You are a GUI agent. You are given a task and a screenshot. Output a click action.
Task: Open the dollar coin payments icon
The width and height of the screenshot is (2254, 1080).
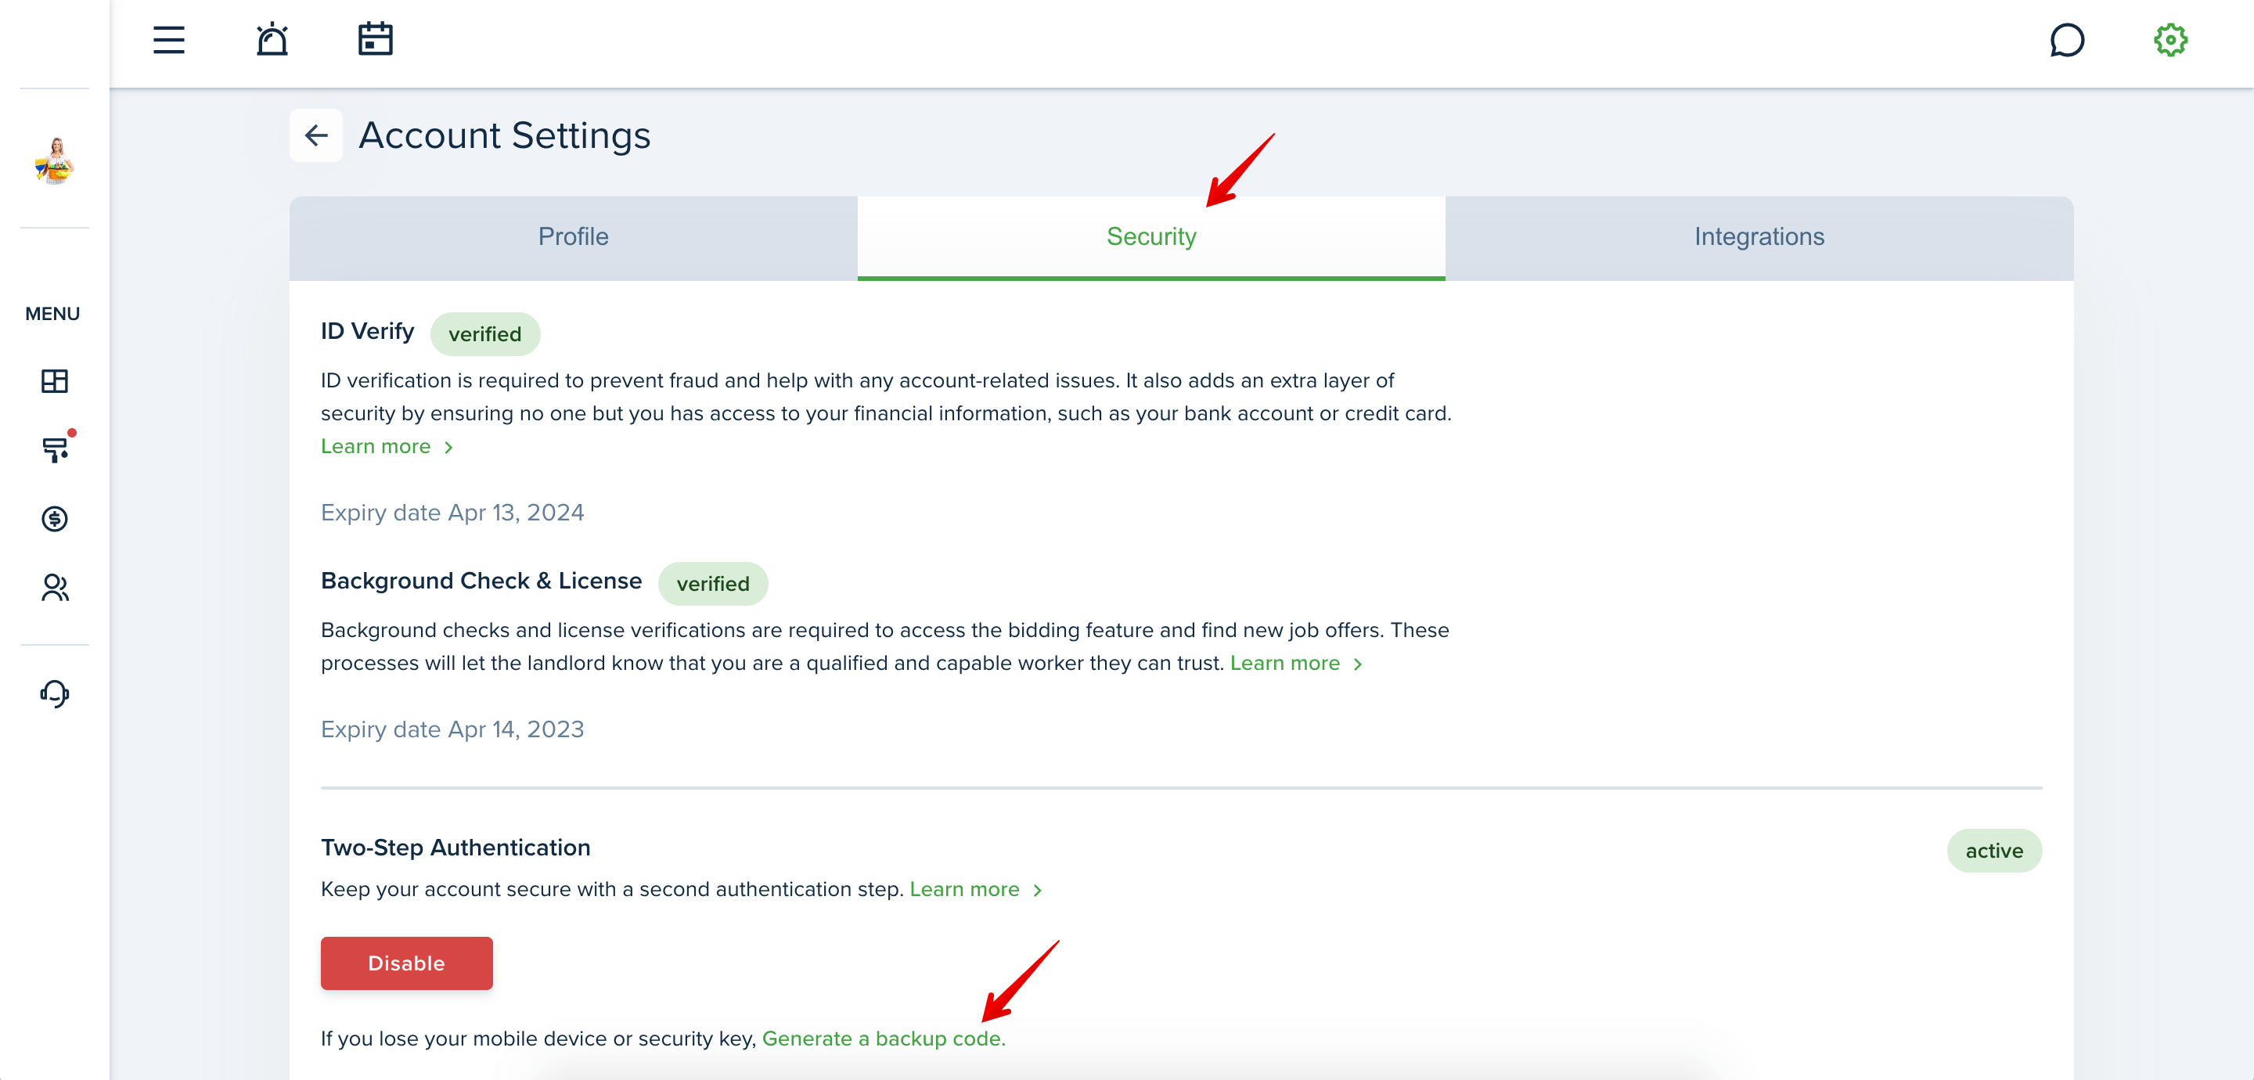54,519
